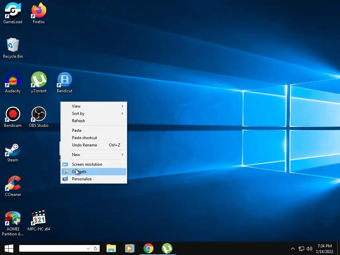Select the MPC-HC x64 desktop icon
340x255 pixels.
click(39, 220)
